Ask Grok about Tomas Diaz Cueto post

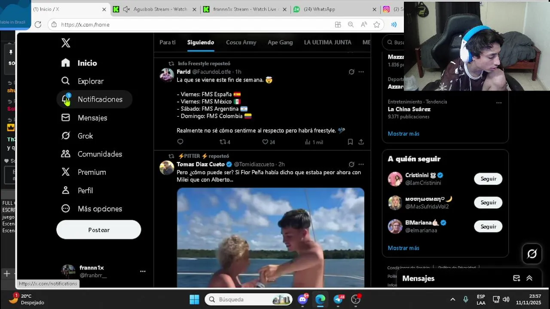[351, 164]
